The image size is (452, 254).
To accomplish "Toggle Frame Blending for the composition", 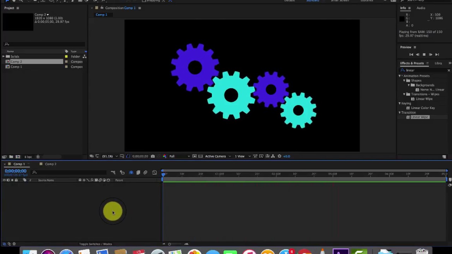I will (x=138, y=173).
